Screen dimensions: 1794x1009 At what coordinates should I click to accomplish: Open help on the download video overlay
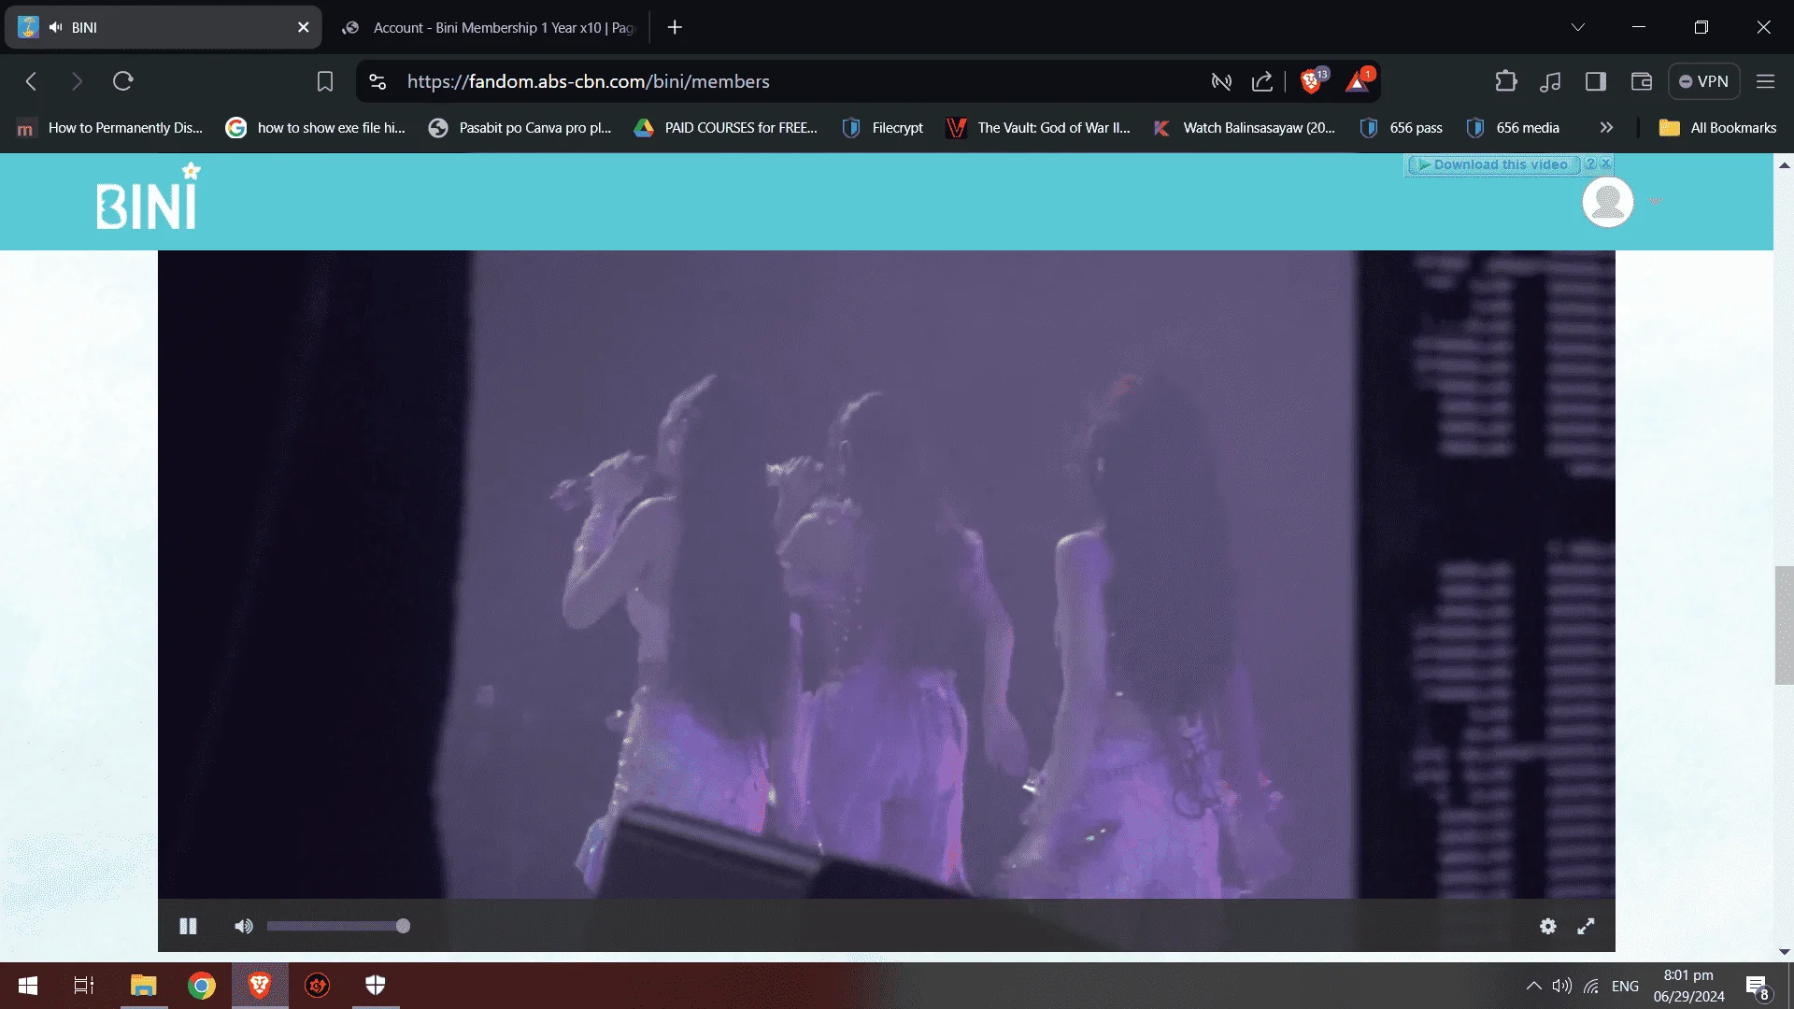click(1589, 163)
